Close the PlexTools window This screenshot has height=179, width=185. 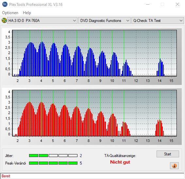coord(177,4)
